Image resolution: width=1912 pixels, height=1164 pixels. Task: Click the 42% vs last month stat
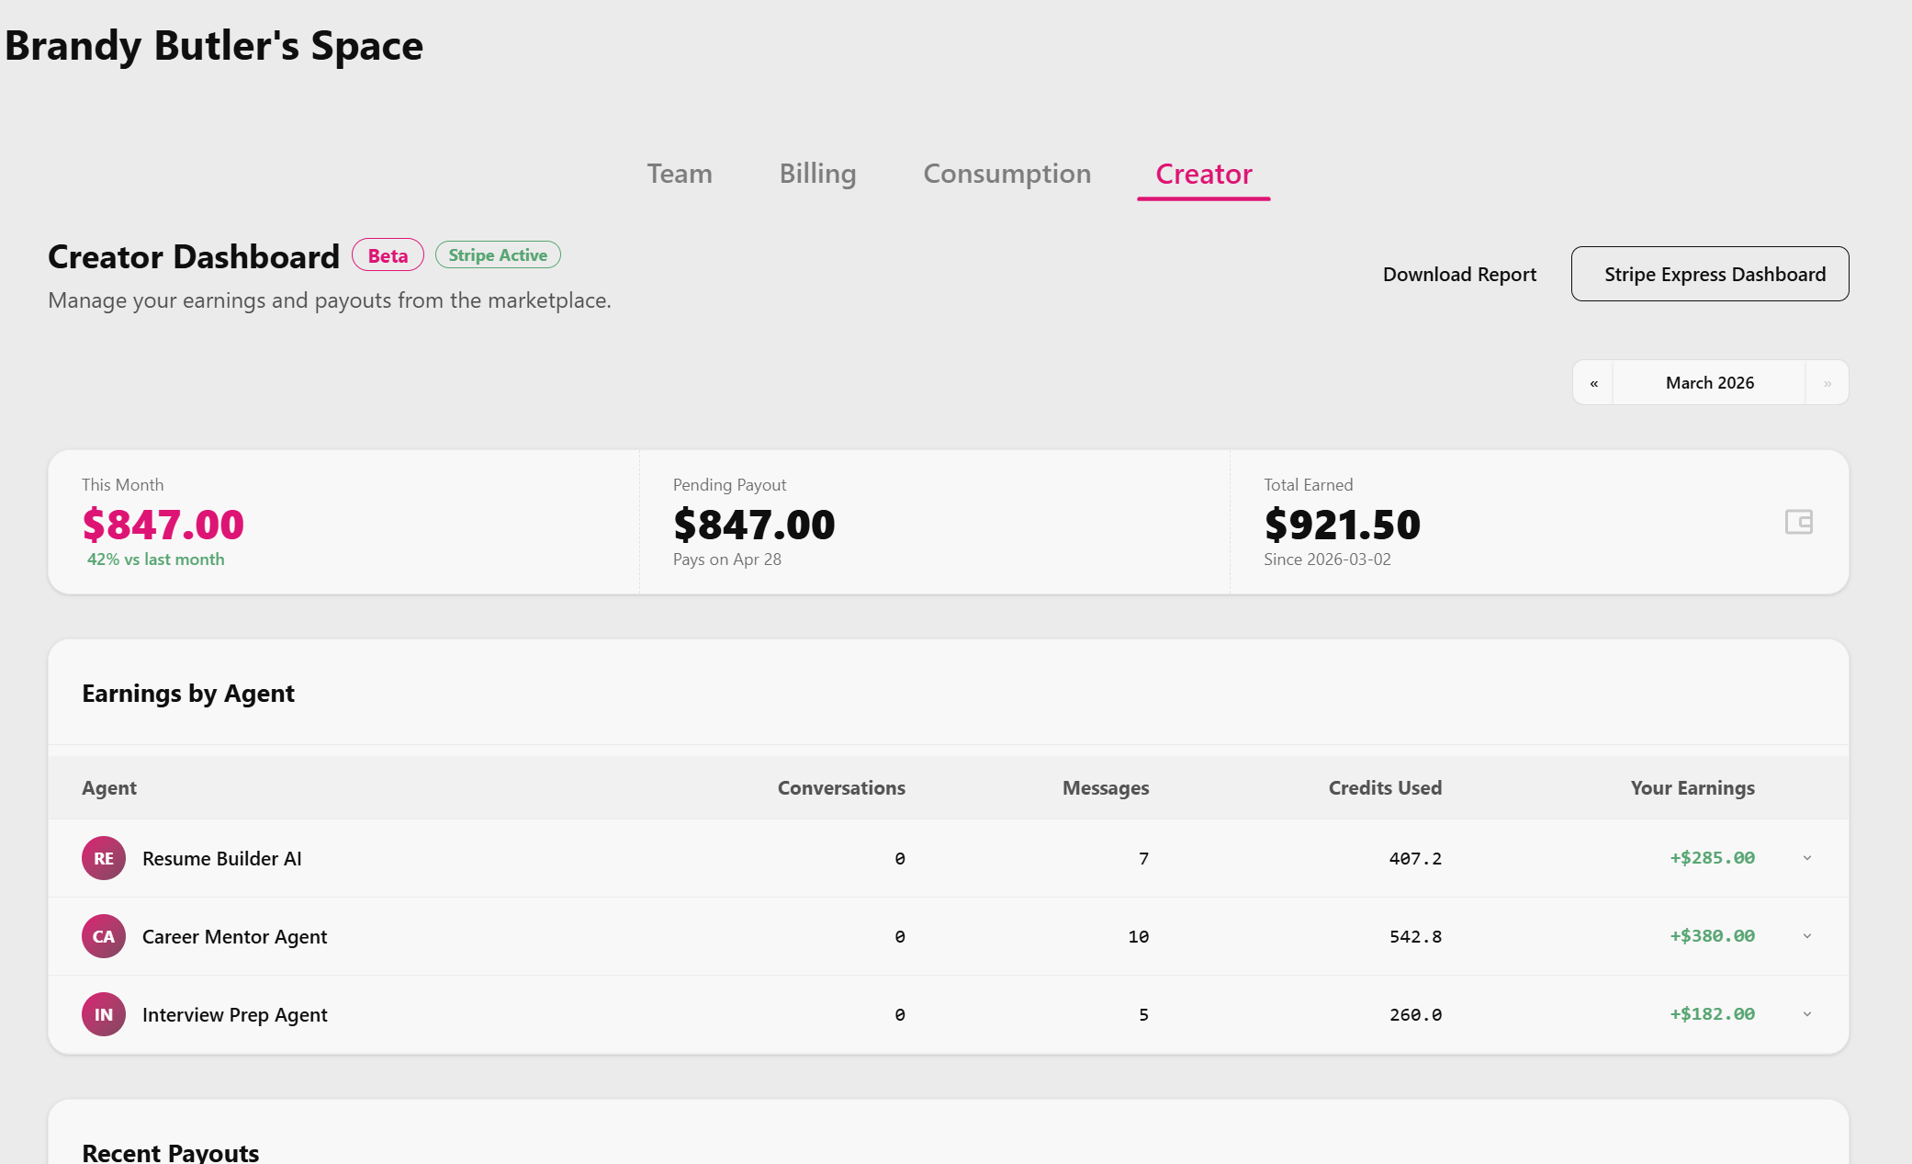155,559
